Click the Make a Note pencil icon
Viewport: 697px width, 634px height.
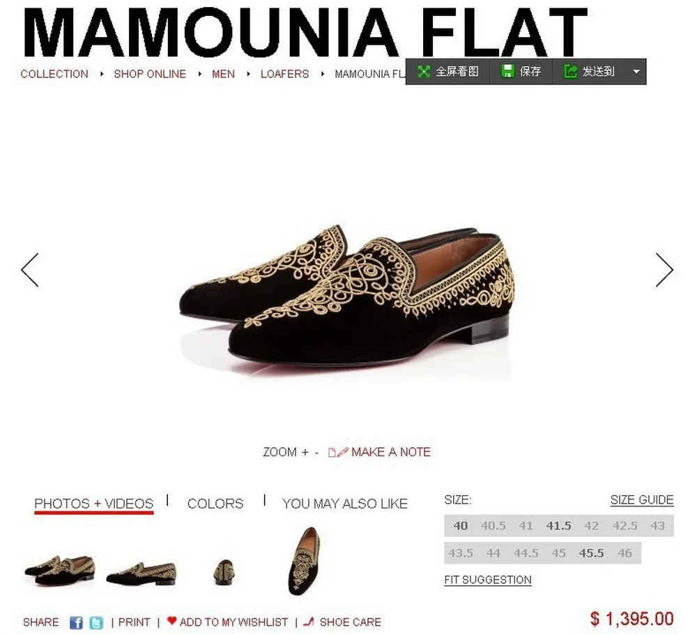pyautogui.click(x=338, y=453)
